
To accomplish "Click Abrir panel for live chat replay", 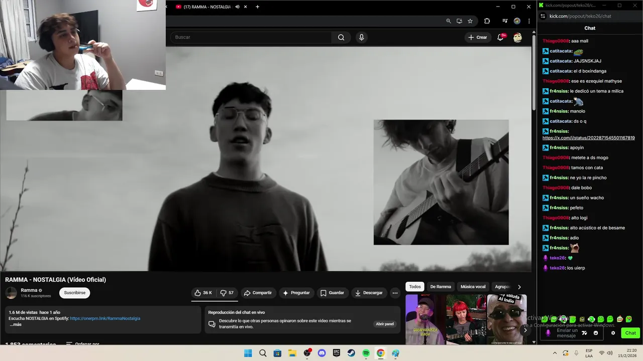I will click(x=385, y=324).
